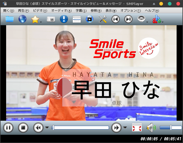Expand the forward options dropdown arrow
183x143 pixels.
pyautogui.click(x=125, y=128)
